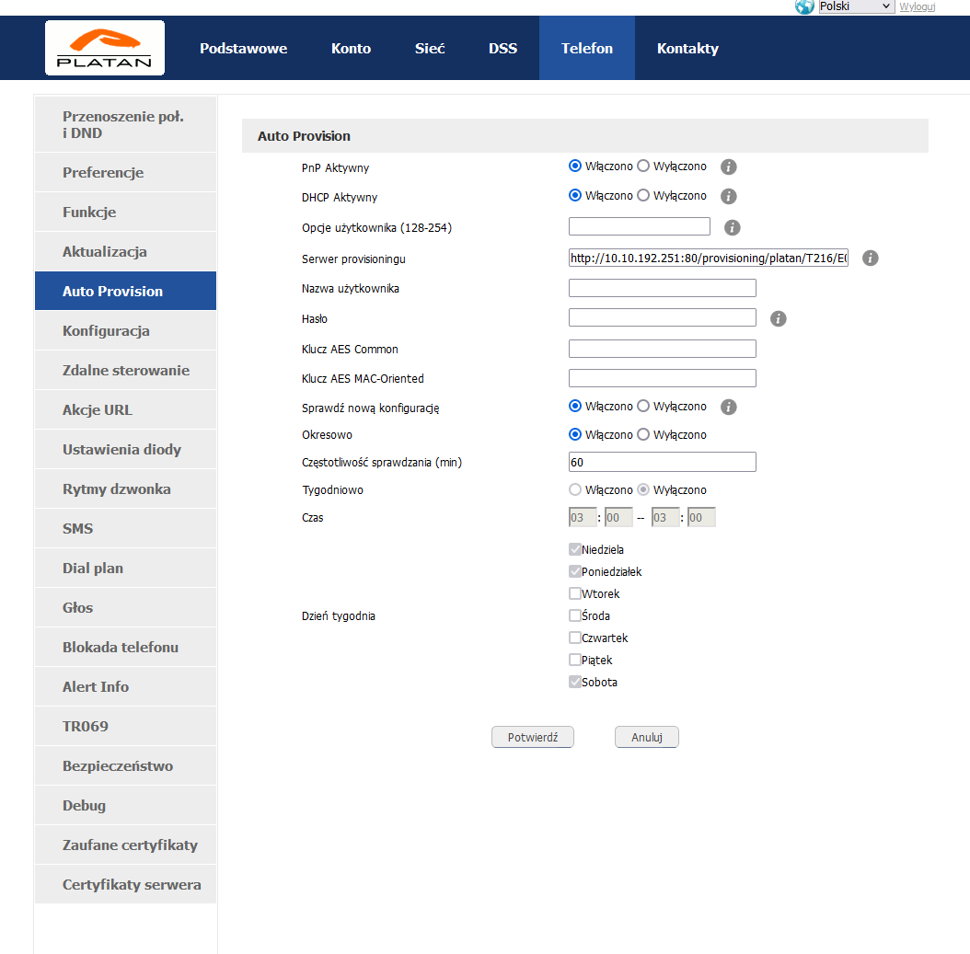Screen dimensions: 970x954
Task: Click the info icon next to Hasło
Action: (x=778, y=319)
